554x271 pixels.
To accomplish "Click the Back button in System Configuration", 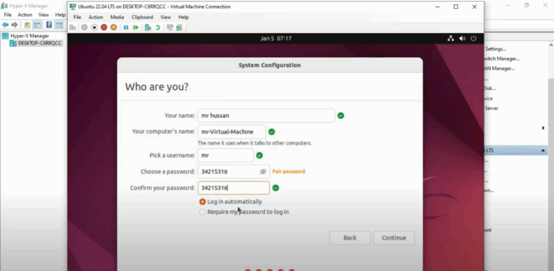I will point(350,238).
